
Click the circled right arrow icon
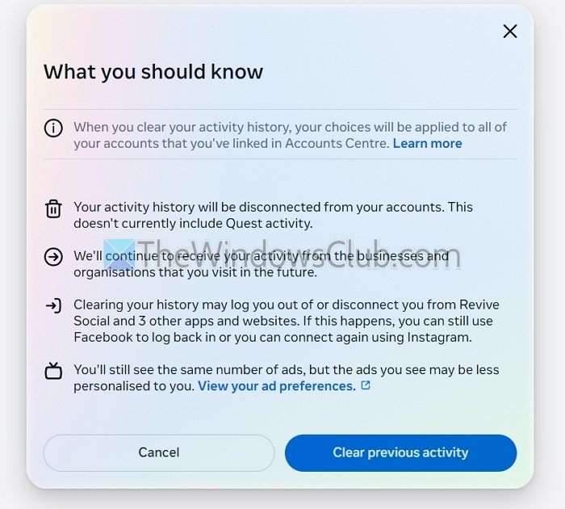point(53,257)
